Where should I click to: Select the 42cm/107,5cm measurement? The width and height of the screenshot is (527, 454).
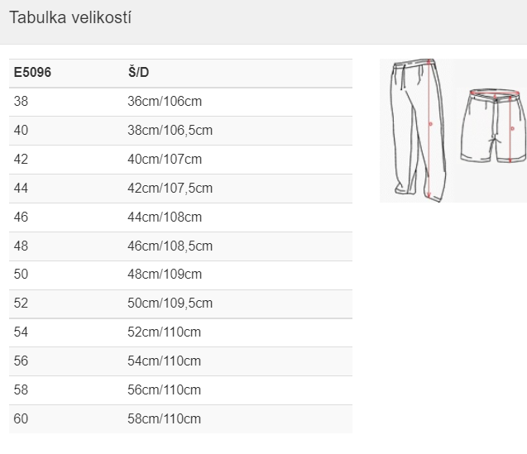click(x=170, y=189)
